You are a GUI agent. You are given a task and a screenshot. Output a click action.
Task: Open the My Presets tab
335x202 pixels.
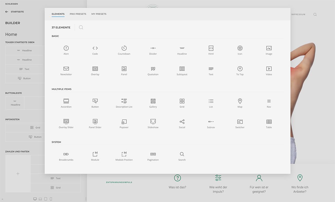(x=99, y=14)
